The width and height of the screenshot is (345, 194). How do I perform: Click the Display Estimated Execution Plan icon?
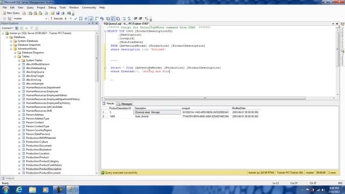tap(81, 19)
